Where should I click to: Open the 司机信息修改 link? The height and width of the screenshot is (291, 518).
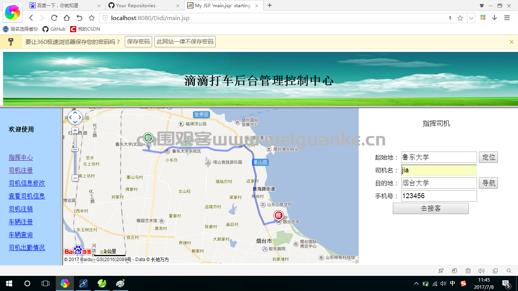click(27, 183)
